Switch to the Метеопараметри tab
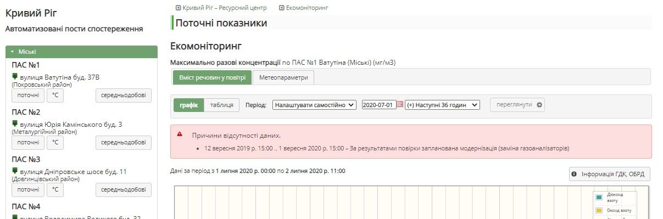The image size is (663, 219). (283, 77)
